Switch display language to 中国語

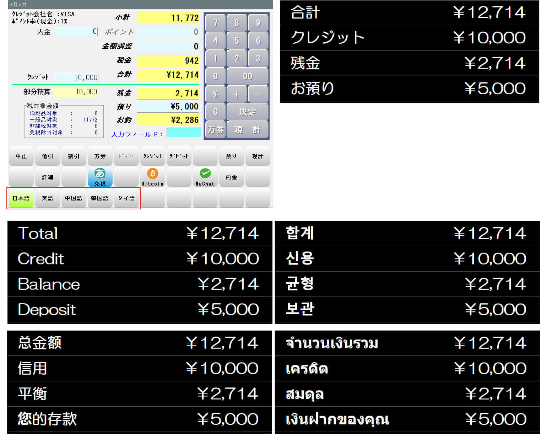point(74,198)
